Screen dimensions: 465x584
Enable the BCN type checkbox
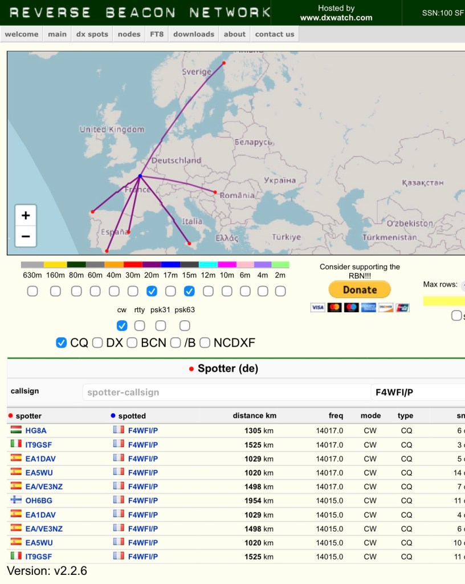point(132,343)
